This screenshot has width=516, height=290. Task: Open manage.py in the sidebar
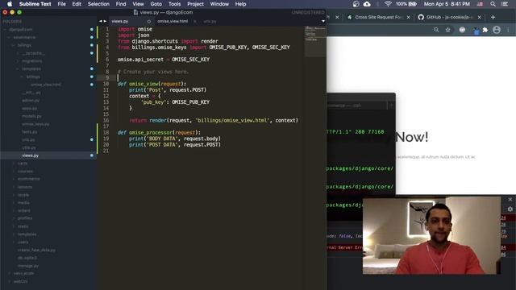(28, 266)
